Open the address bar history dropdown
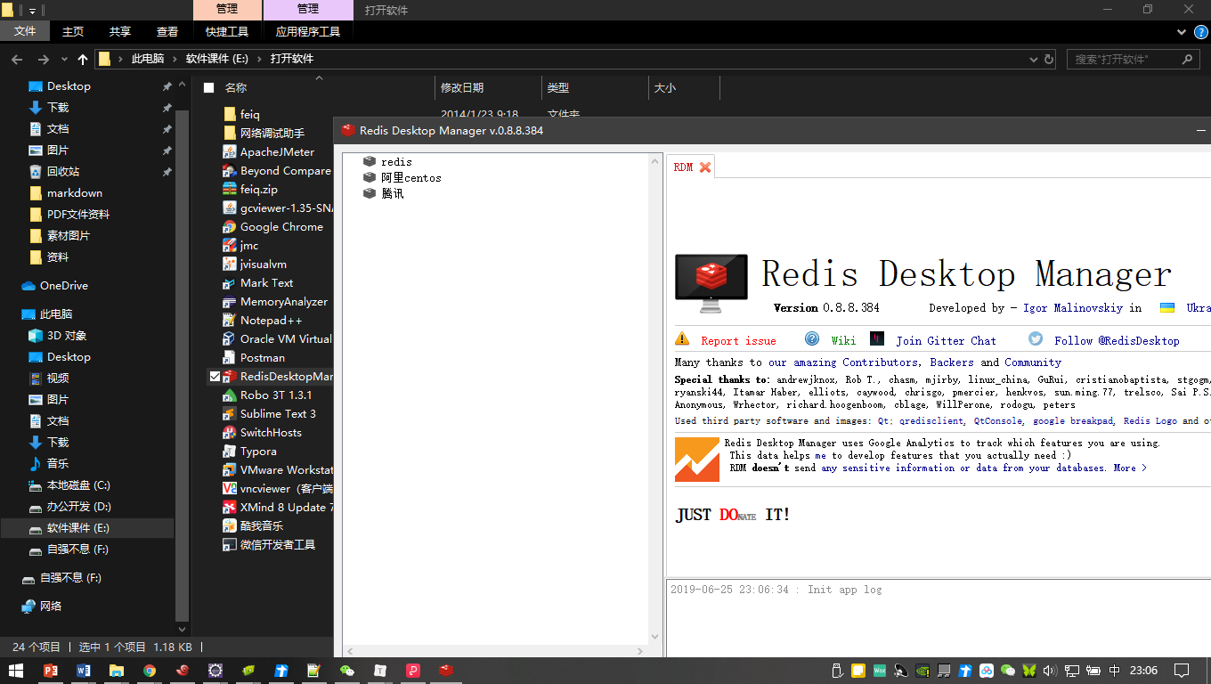 (x=1033, y=60)
